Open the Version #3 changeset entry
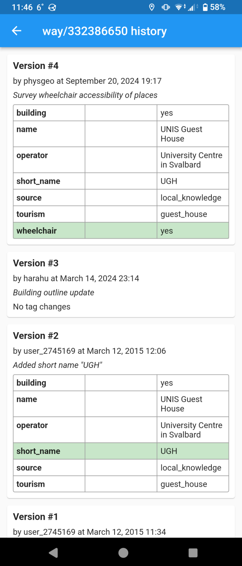Screen dimensions: 242x566 click(36, 263)
